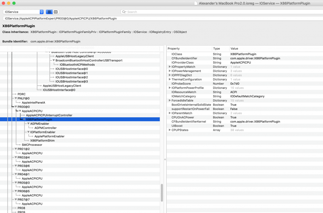Viewport: 323px width, 213px height.
Task: Collapse the IOPlatformEnabler node
Action: 28,132
